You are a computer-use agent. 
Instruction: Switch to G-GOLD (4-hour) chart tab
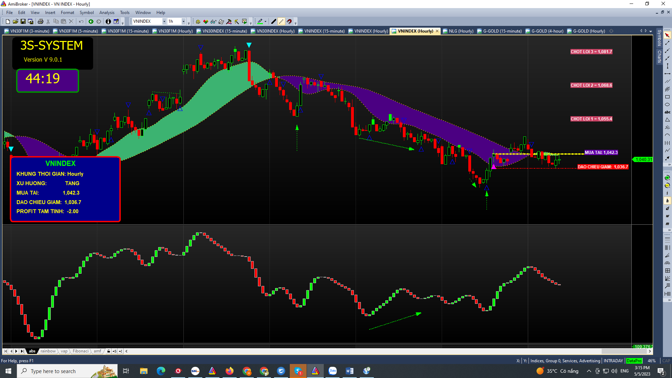pyautogui.click(x=547, y=31)
